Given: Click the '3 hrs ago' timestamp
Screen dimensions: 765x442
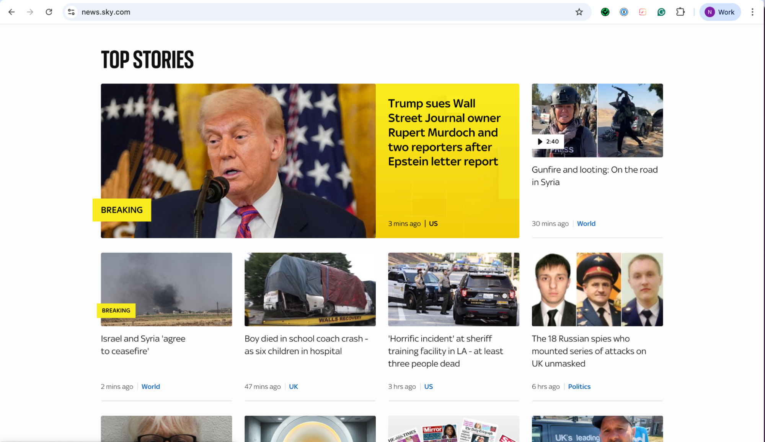Looking at the screenshot, I should 402,387.
